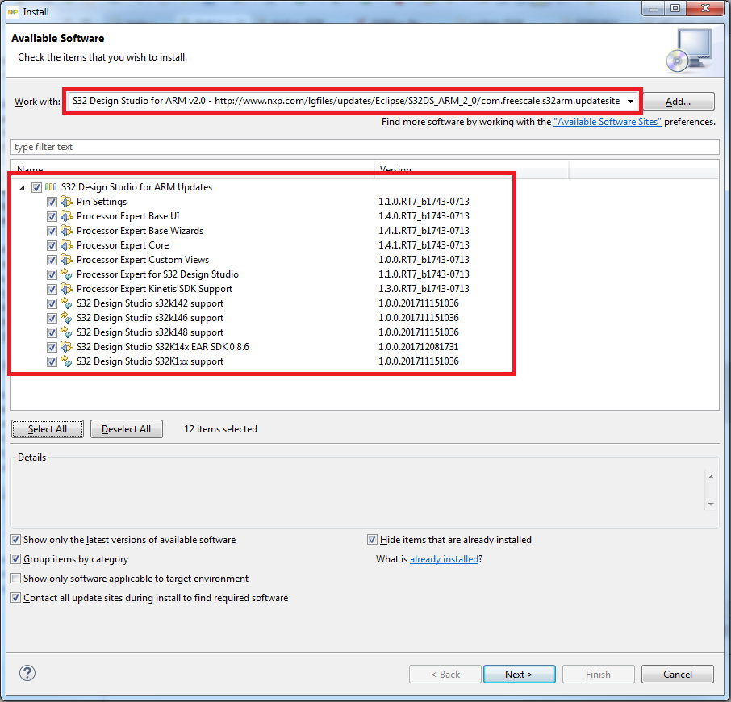Click Next > to continue

[519, 674]
